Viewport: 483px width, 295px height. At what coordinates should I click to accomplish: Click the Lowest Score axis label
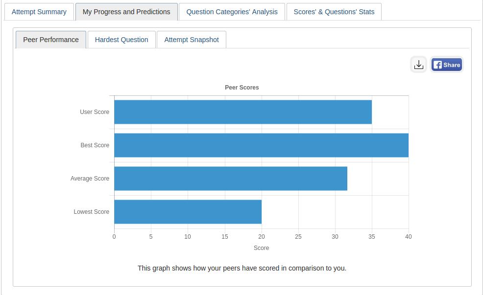[x=92, y=212]
